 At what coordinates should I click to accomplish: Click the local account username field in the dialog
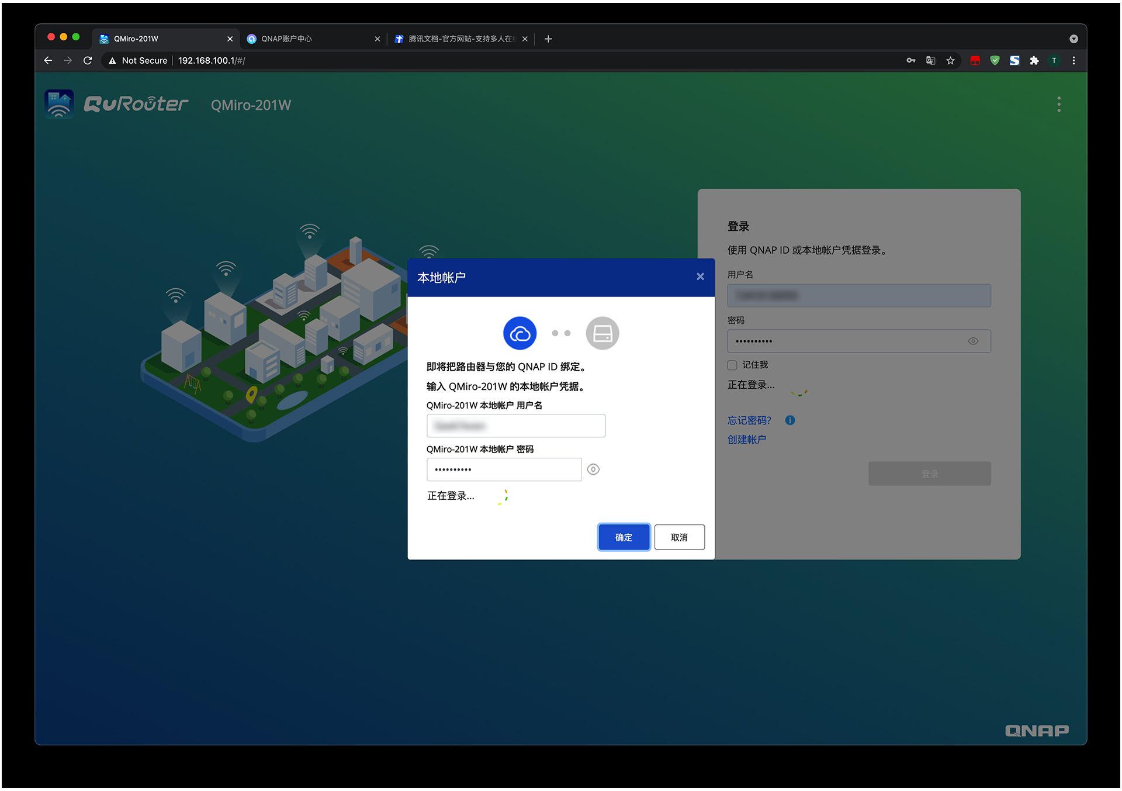[x=516, y=426]
